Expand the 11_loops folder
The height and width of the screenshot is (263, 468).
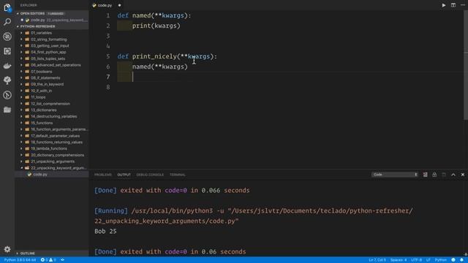38,97
